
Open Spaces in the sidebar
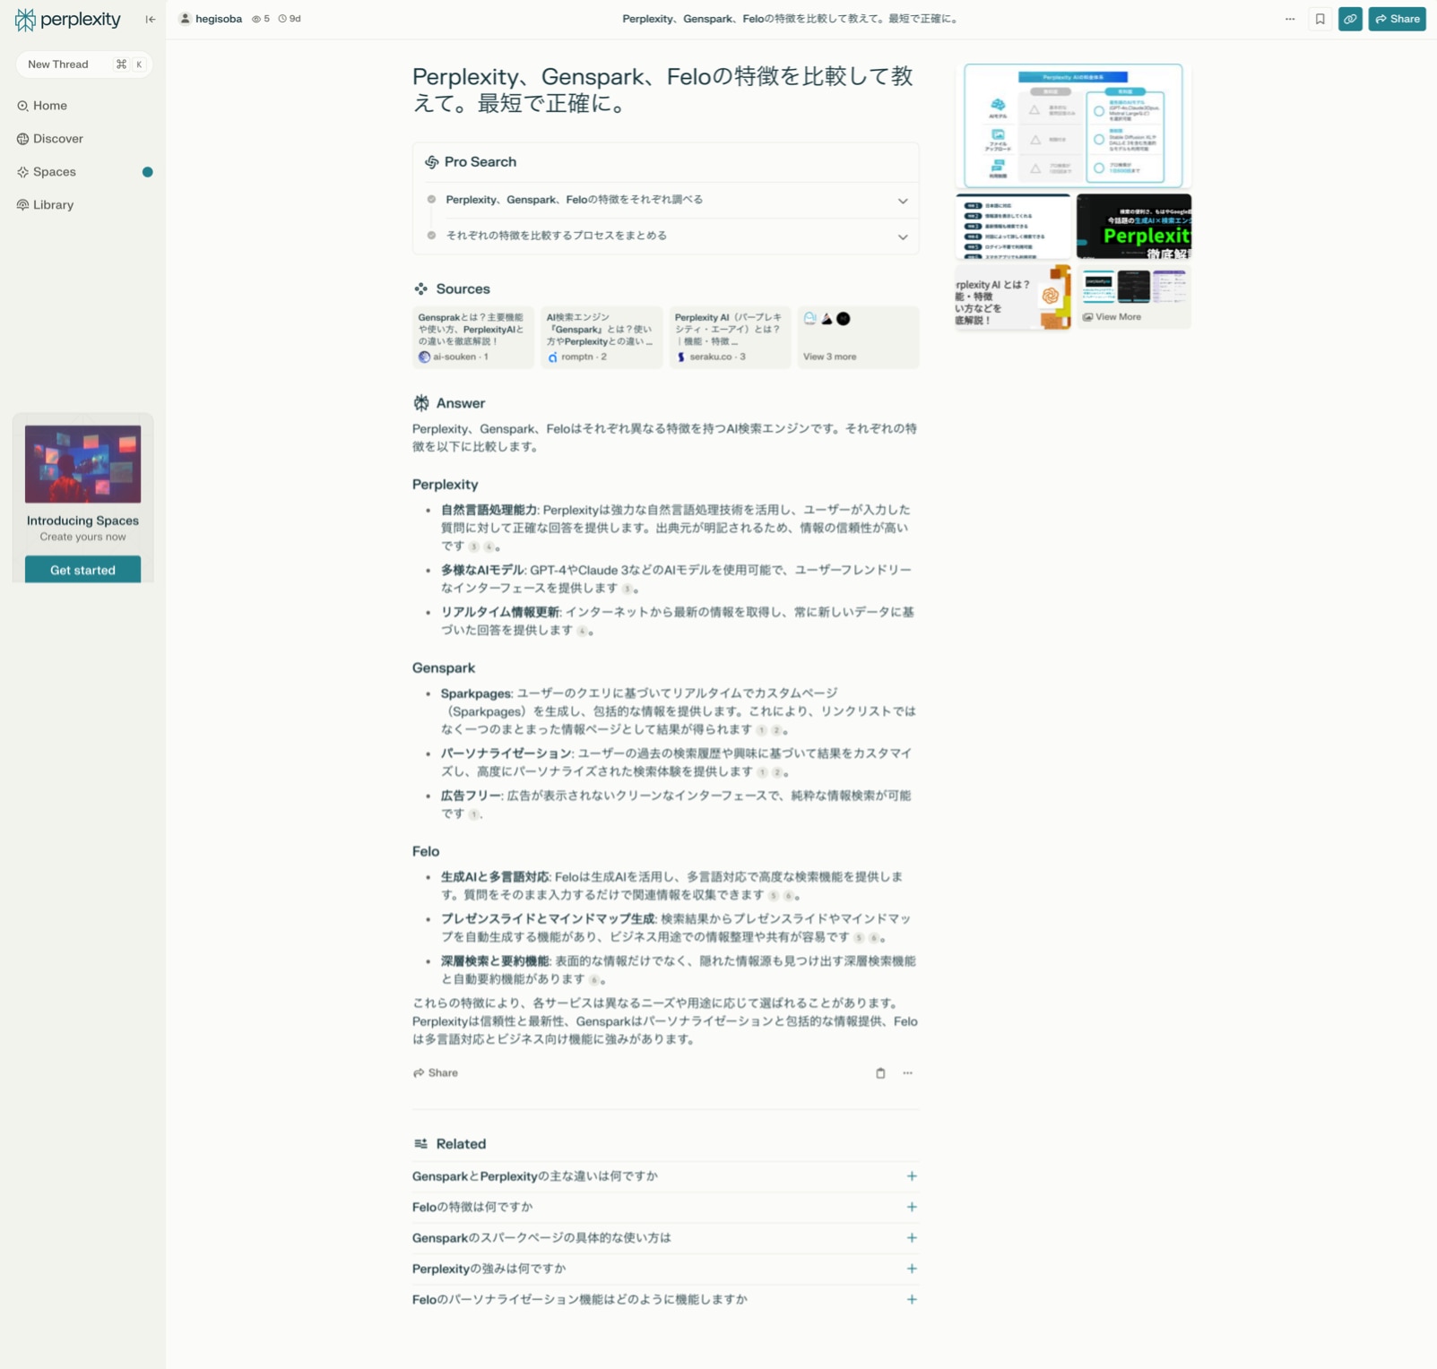click(47, 172)
